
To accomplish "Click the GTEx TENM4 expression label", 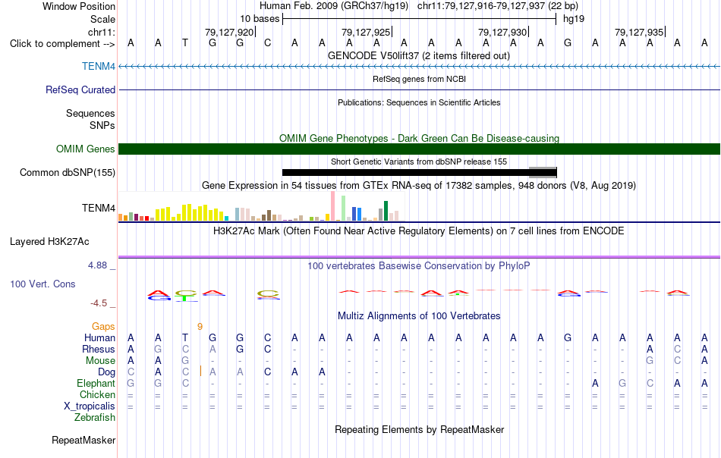I will click(x=99, y=208).
